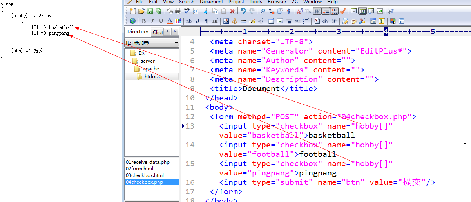
Task: Apply bold HTML tag
Action: [143, 21]
